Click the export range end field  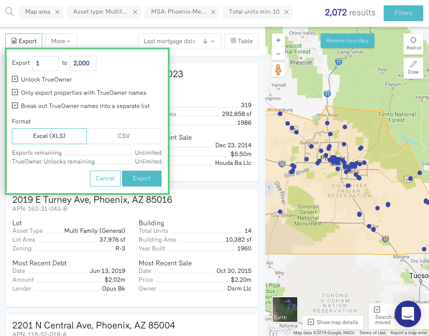[83, 63]
